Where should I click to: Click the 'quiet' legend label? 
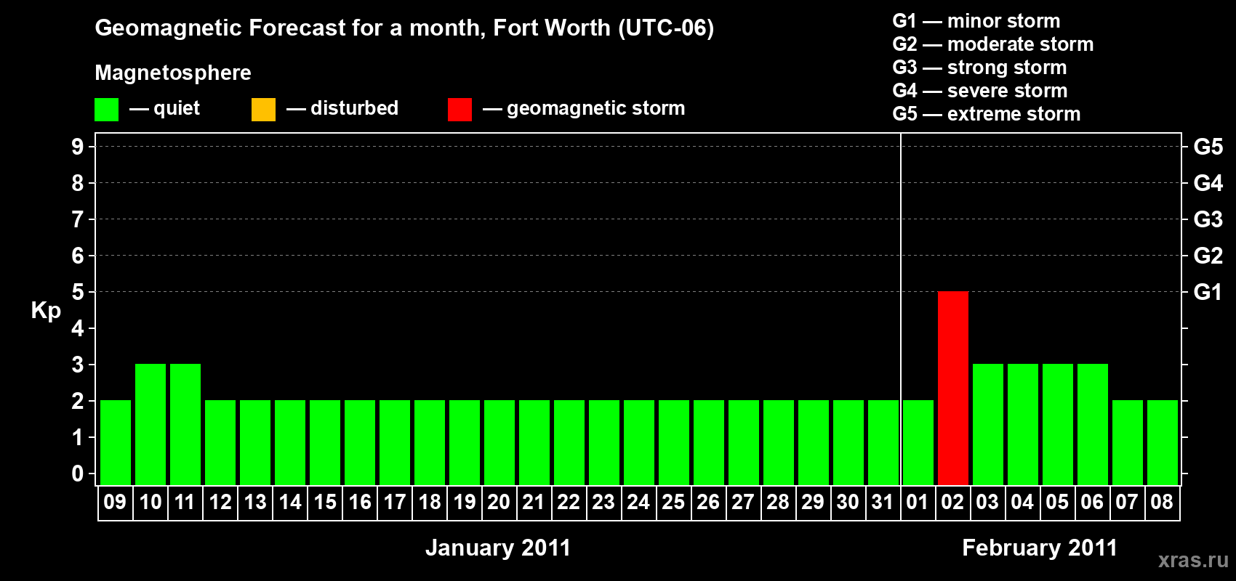pos(177,109)
